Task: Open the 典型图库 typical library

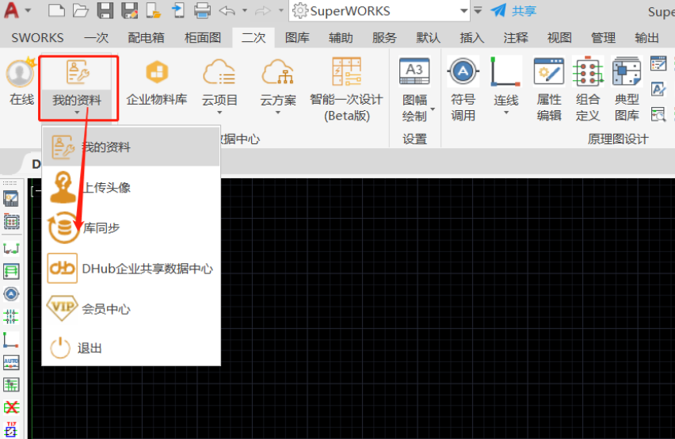Action: (x=627, y=89)
